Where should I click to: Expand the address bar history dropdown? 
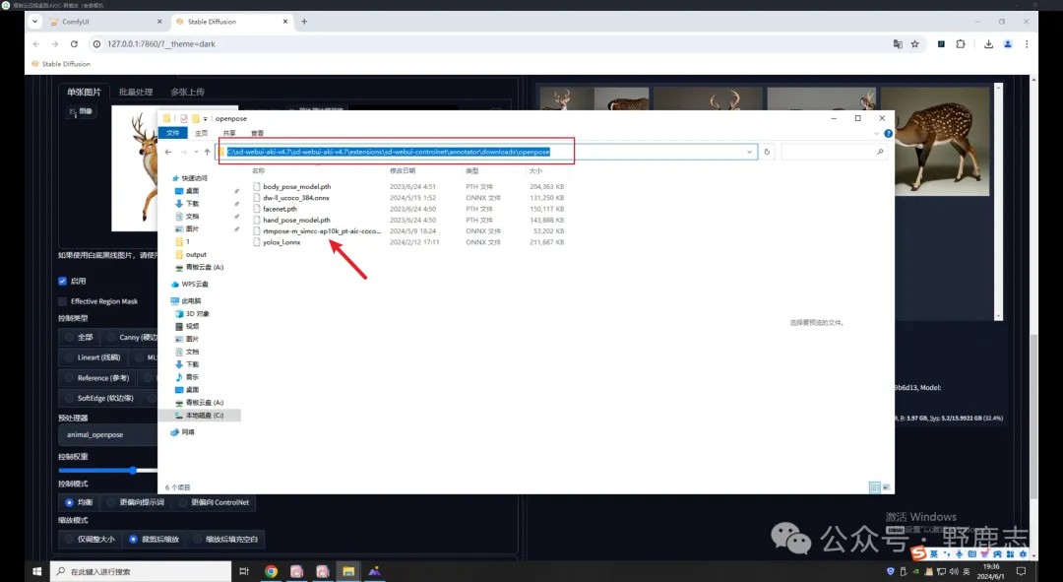[x=749, y=152]
